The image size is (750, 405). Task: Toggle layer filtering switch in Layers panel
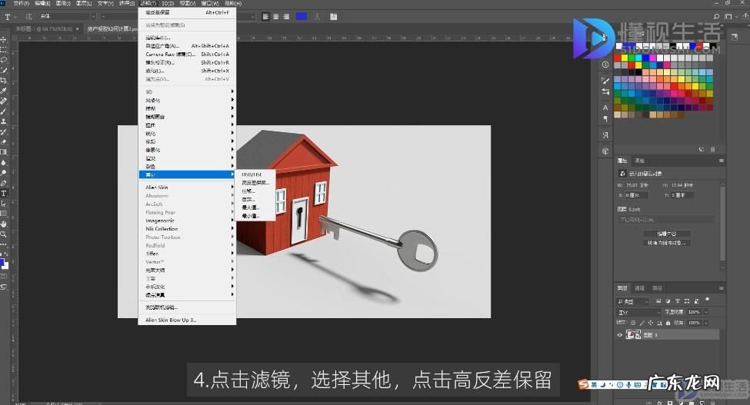coord(708,300)
